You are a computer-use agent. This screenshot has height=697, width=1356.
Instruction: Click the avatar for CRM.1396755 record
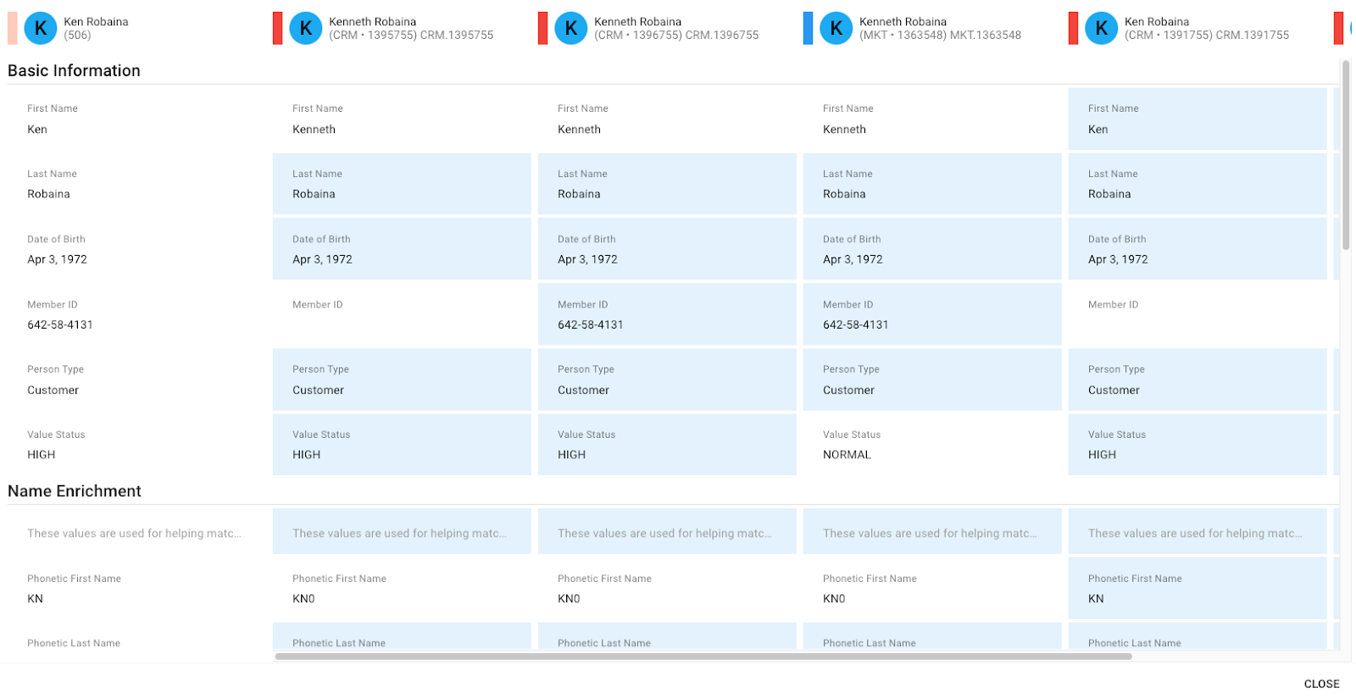click(571, 28)
